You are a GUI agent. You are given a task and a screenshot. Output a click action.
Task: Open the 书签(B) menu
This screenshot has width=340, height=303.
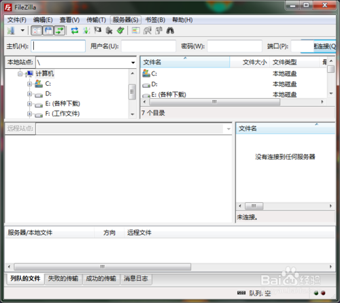(155, 20)
